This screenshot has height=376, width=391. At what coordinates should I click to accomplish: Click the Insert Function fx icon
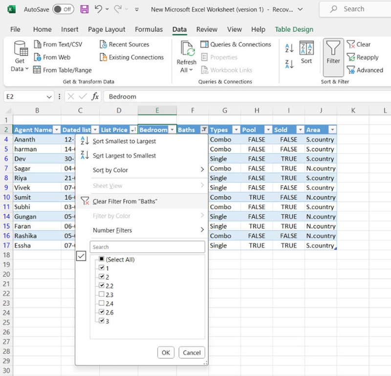[95, 96]
